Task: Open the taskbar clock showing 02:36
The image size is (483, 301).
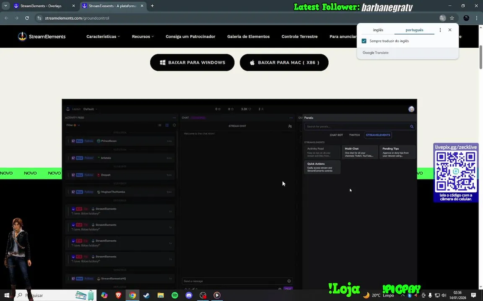Action: pos(457,295)
